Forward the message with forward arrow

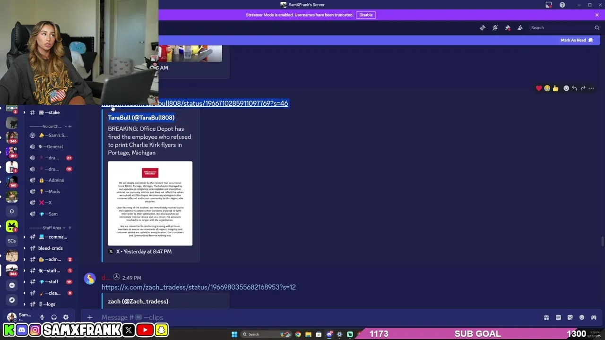[x=583, y=88]
